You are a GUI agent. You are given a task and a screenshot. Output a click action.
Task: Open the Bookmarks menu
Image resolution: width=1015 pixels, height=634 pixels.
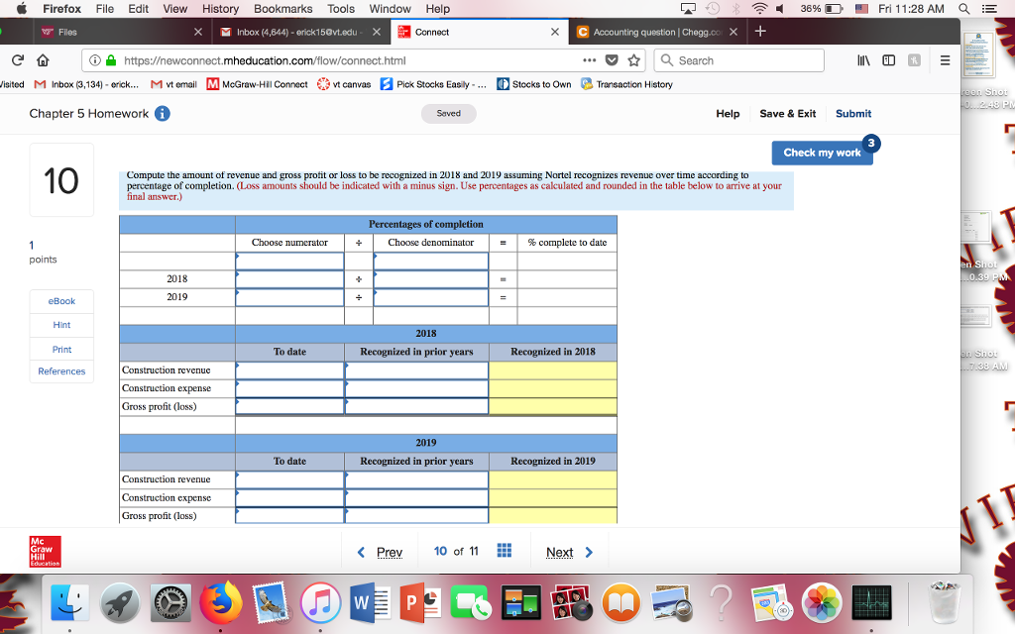(x=282, y=8)
